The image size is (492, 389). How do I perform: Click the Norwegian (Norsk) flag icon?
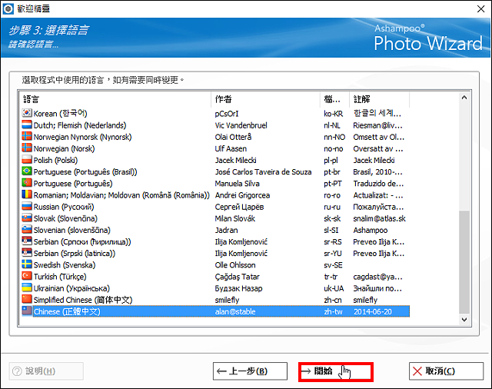click(27, 148)
